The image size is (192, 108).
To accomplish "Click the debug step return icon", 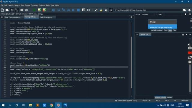I will (x=68, y=10).
